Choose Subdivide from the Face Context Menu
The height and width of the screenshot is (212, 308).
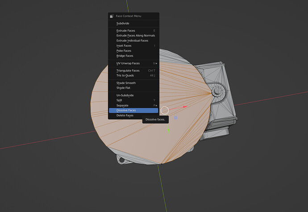click(133, 24)
